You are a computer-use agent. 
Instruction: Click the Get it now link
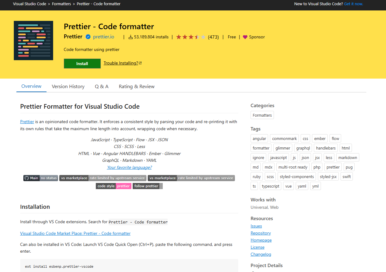[353, 4]
